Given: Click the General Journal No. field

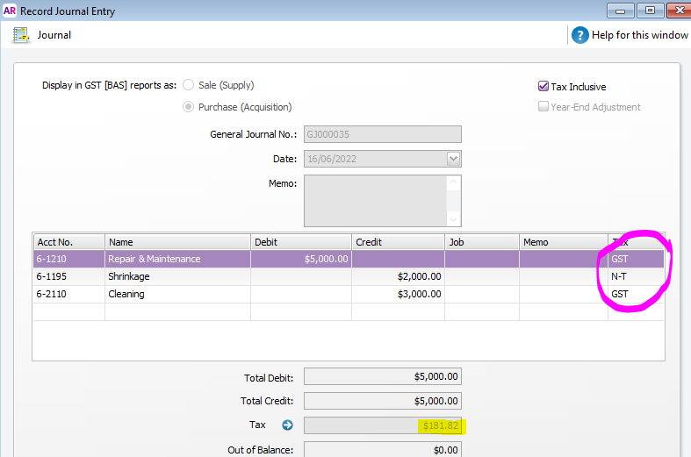Looking at the screenshot, I should 382,135.
